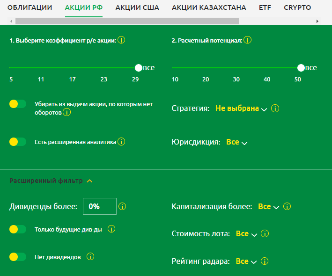The height and width of the screenshot is (276, 332).
Task: Open the Стратегия dropdown
Action: click(x=241, y=109)
